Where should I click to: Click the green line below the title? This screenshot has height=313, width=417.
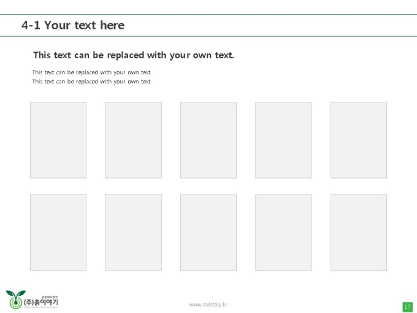tap(208, 36)
